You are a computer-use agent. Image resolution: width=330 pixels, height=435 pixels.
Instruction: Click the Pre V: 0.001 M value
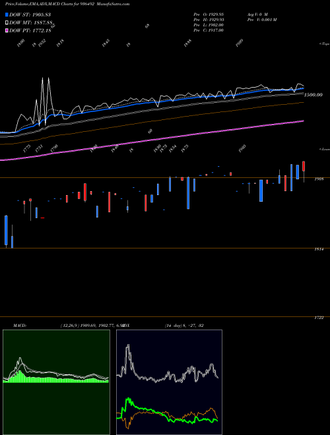pyautogui.click(x=261, y=20)
